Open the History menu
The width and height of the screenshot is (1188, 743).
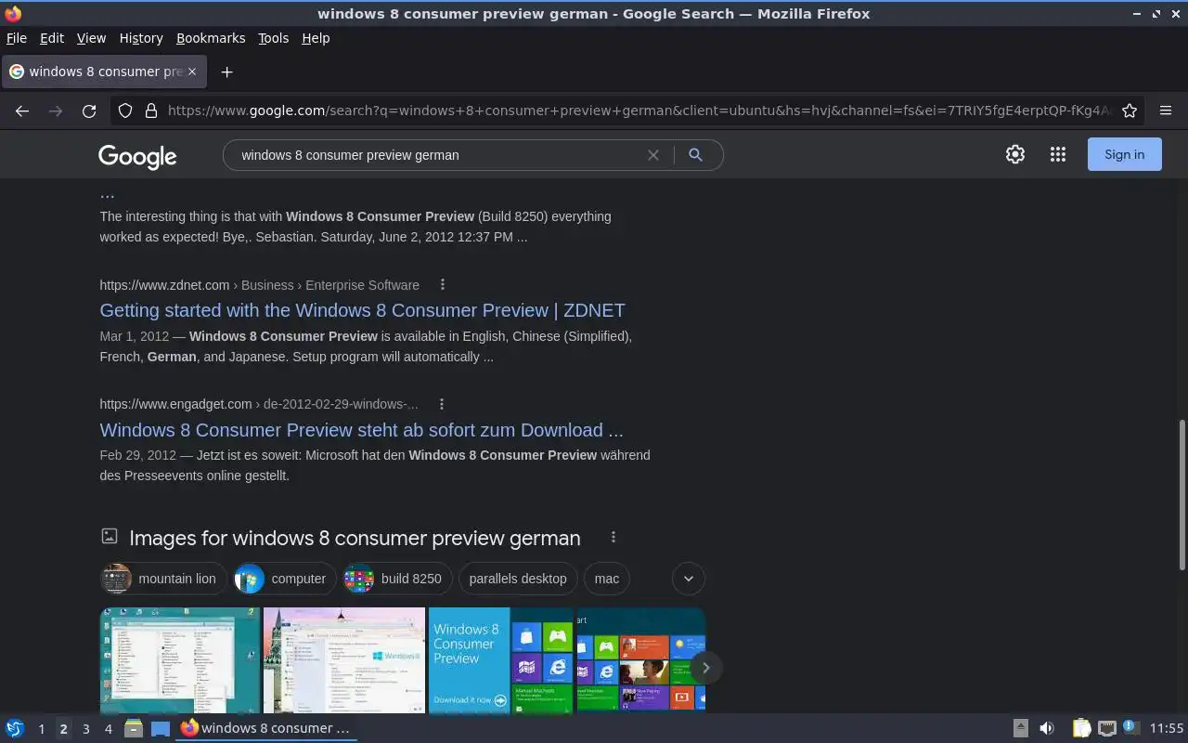pyautogui.click(x=141, y=38)
